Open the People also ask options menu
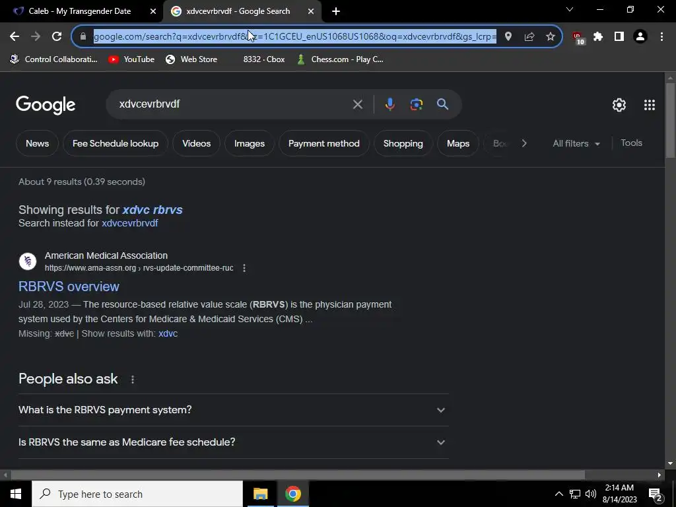 [x=133, y=380]
